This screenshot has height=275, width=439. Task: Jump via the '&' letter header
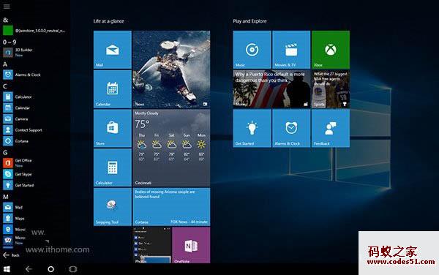(5, 20)
